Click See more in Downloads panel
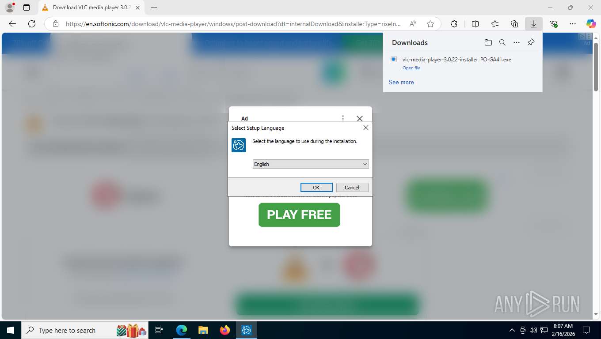Viewport: 601px width, 339px height. [x=401, y=82]
